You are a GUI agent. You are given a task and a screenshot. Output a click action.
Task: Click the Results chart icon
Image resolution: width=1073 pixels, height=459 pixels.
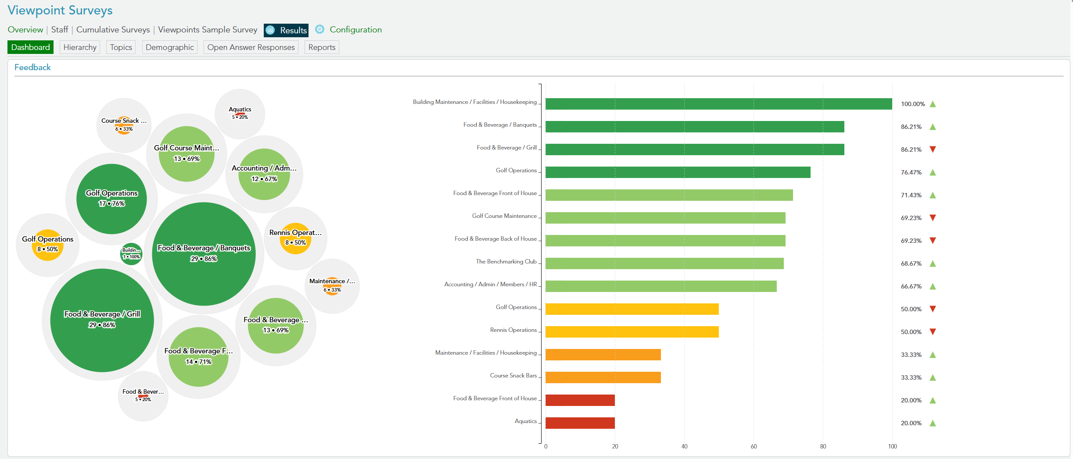click(x=270, y=30)
